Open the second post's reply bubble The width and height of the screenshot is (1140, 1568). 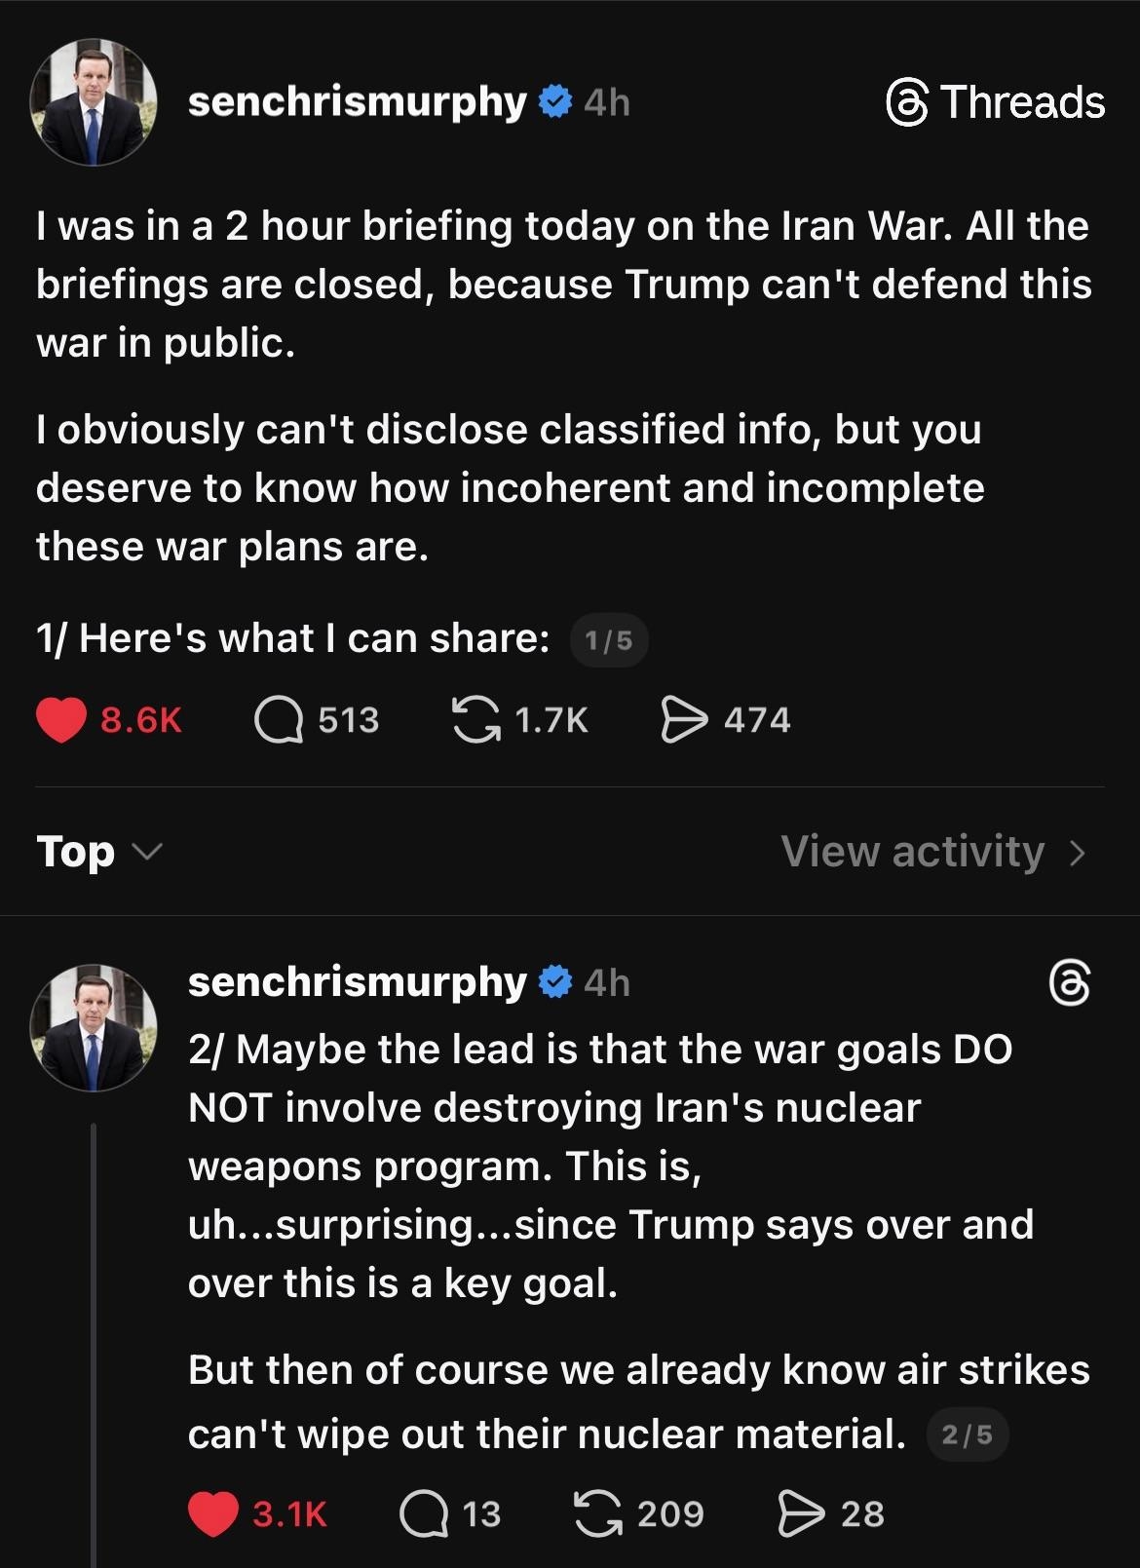[424, 1513]
